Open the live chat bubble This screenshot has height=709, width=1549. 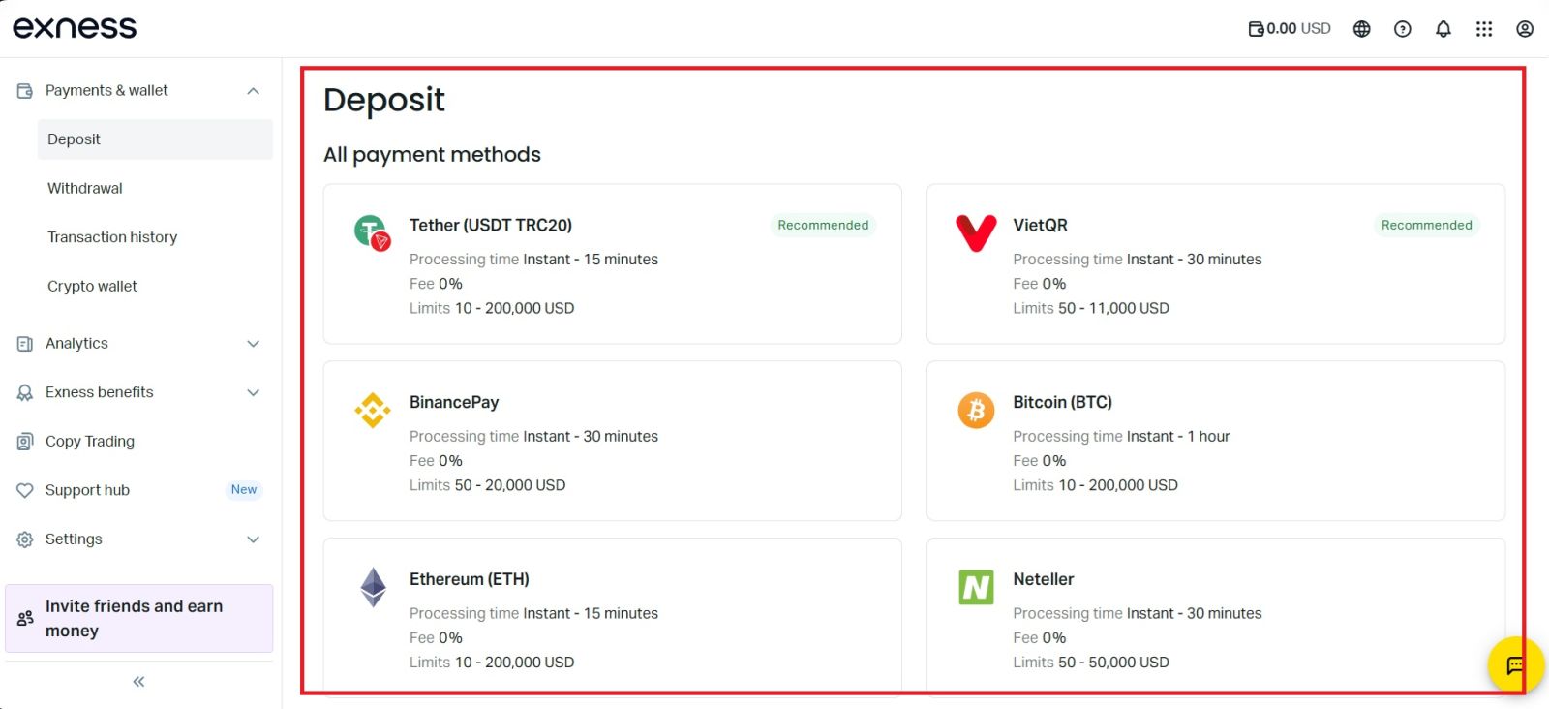1514,664
